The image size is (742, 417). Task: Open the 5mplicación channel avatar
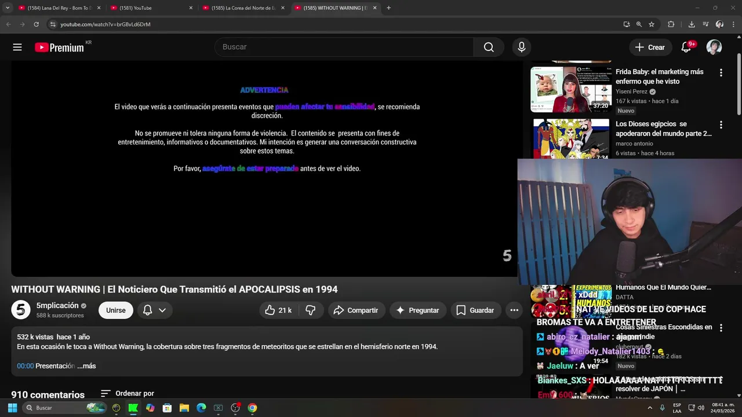21,310
